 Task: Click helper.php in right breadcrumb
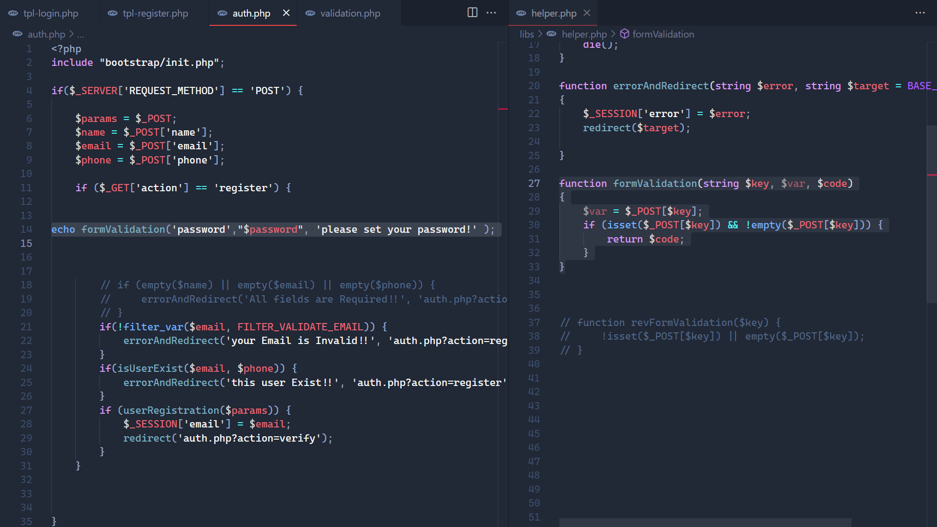click(584, 34)
